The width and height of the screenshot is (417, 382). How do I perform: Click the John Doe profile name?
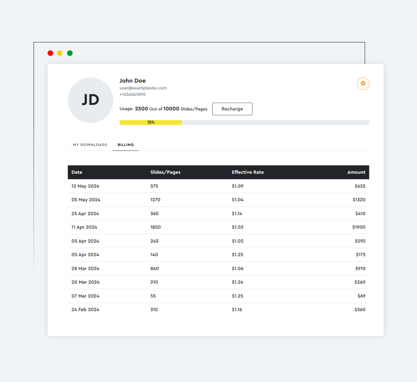click(132, 81)
